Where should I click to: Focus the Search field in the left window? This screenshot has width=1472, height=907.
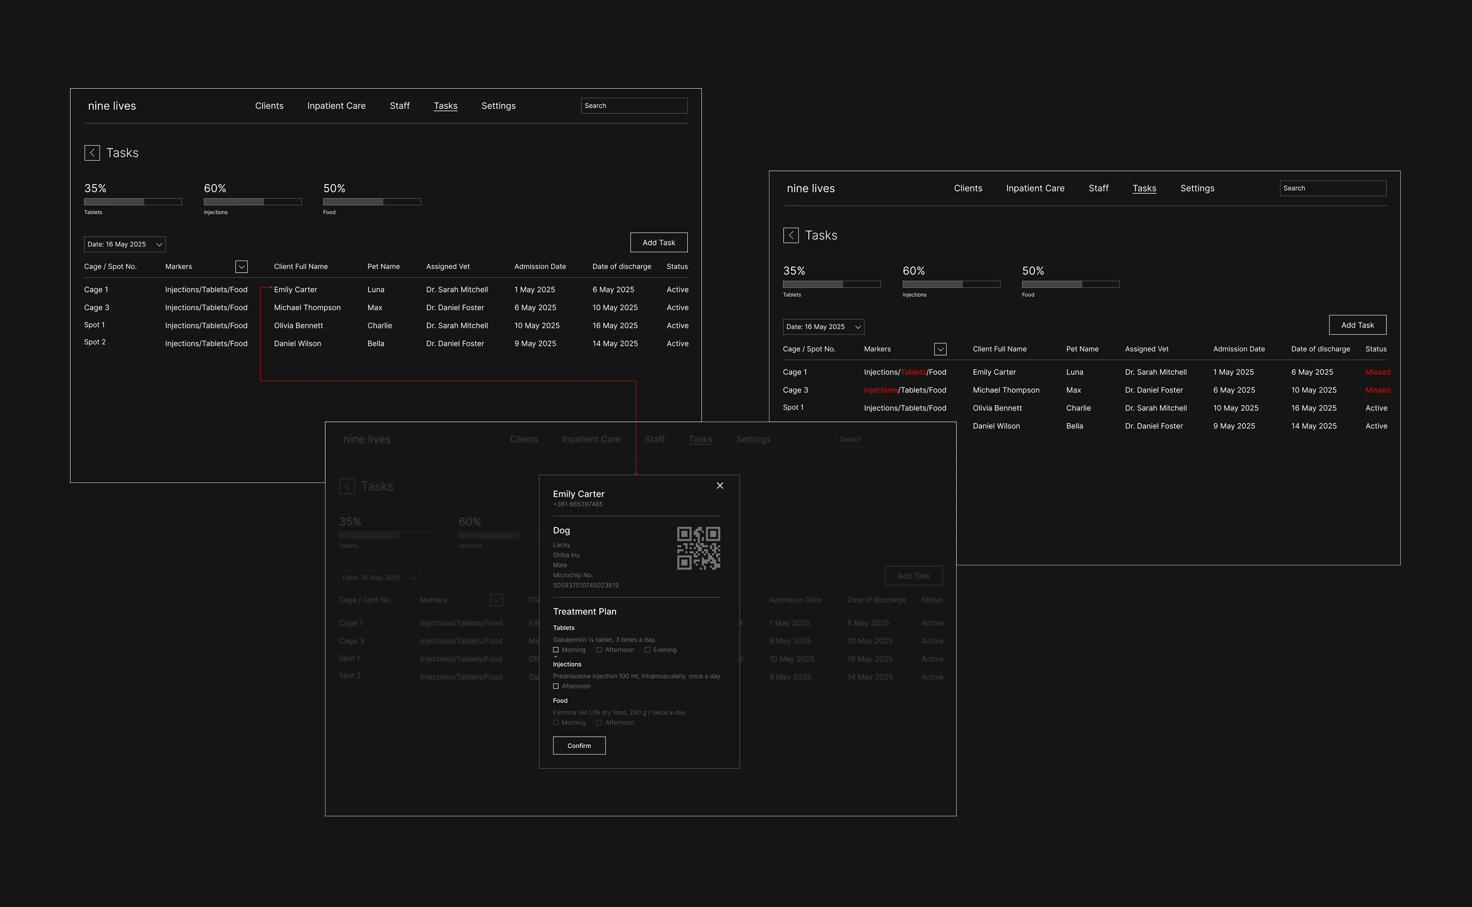click(634, 105)
